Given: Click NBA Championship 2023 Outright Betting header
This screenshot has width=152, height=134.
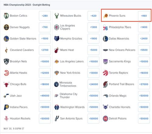Looking at the screenshot, I should tap(27, 5).
